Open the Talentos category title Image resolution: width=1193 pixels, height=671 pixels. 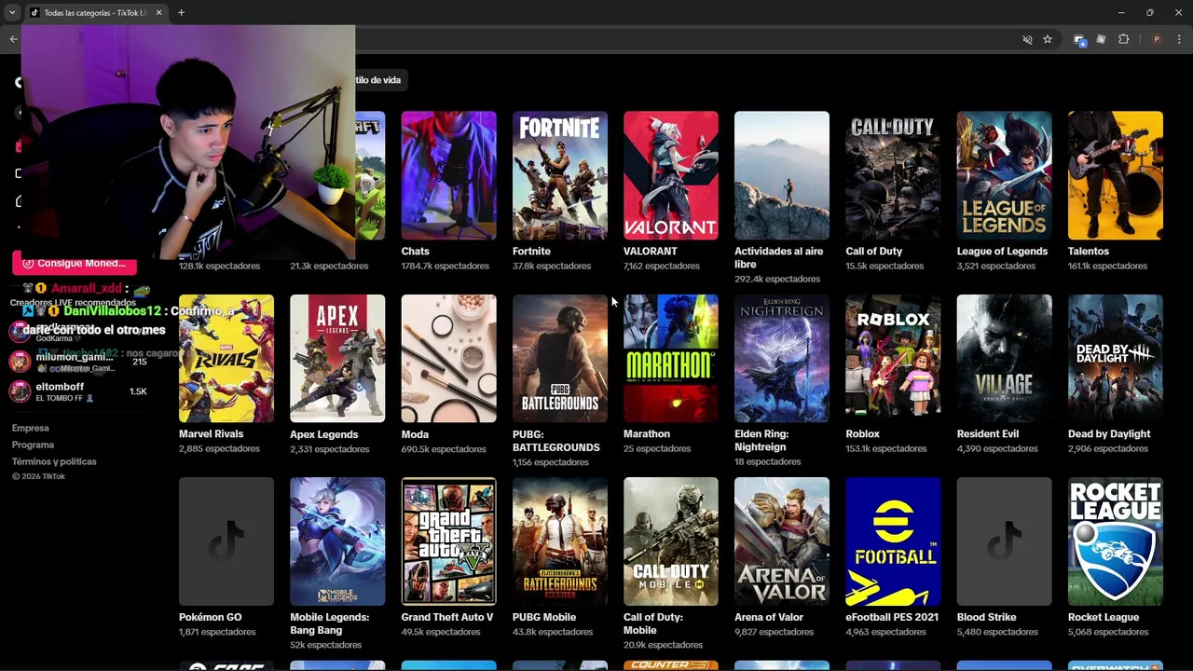click(x=1089, y=252)
